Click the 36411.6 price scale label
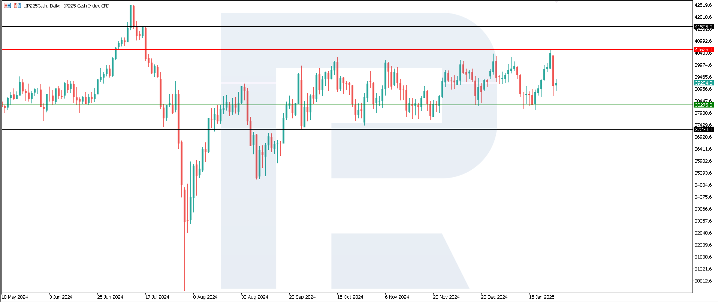 [703, 149]
